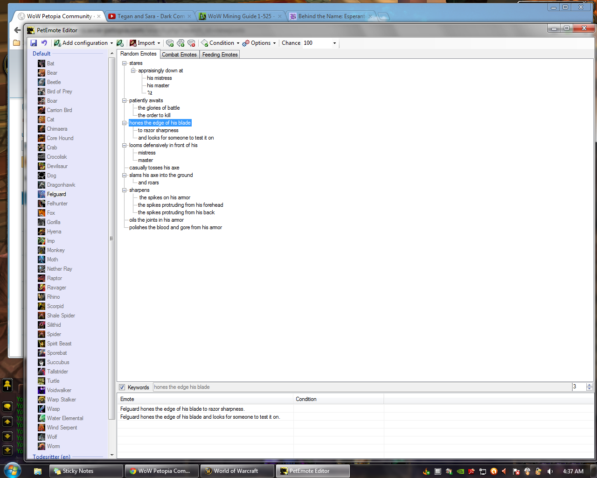This screenshot has width=597, height=478.
Task: Select 'oils the joints in his armor'
Action: [157, 220]
